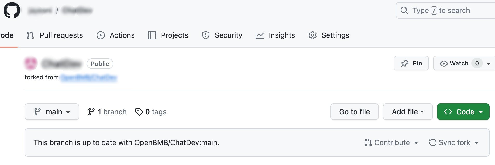This screenshot has width=495, height=165.
Task: Expand the Sync fork dropdown
Action: coord(454,142)
